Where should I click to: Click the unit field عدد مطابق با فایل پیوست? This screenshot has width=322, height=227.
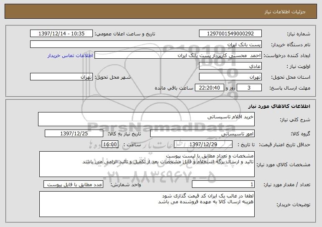tap(73, 184)
